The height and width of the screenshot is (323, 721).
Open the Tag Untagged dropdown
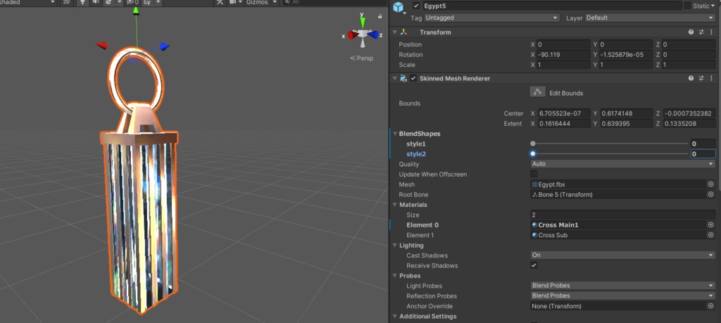tap(491, 18)
